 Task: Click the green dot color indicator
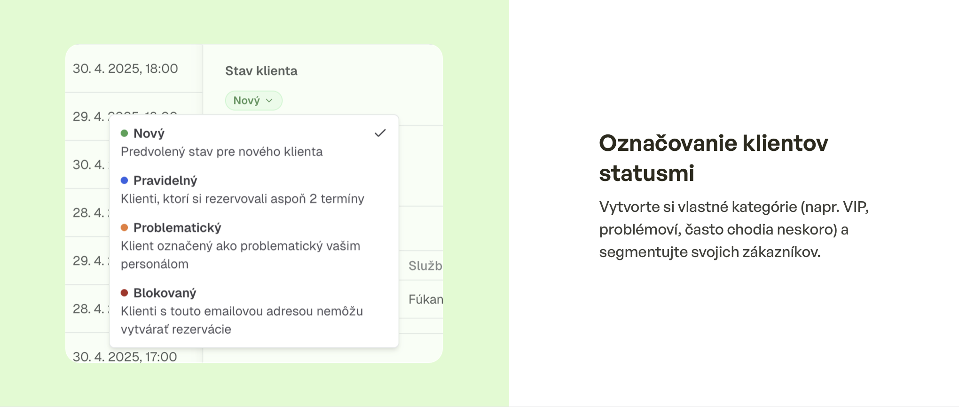[x=124, y=133]
